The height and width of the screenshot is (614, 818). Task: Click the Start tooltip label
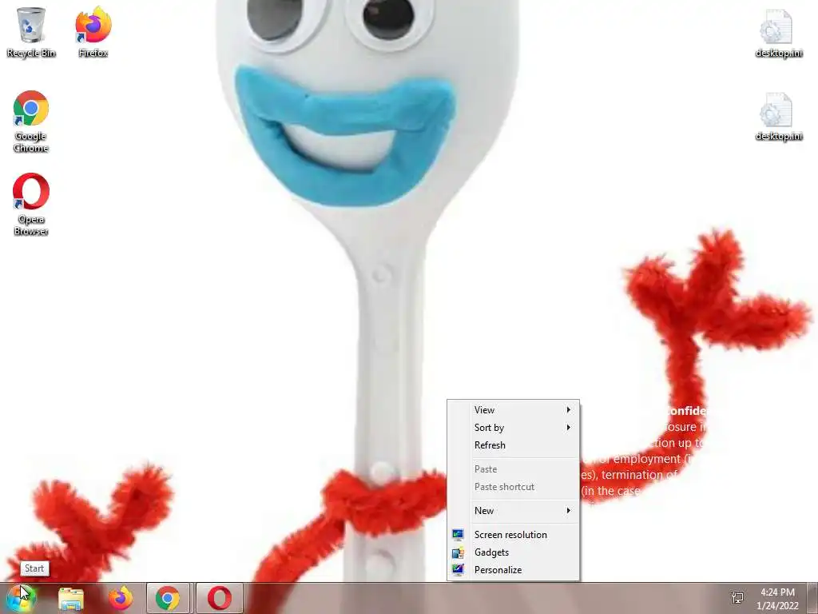coord(34,568)
